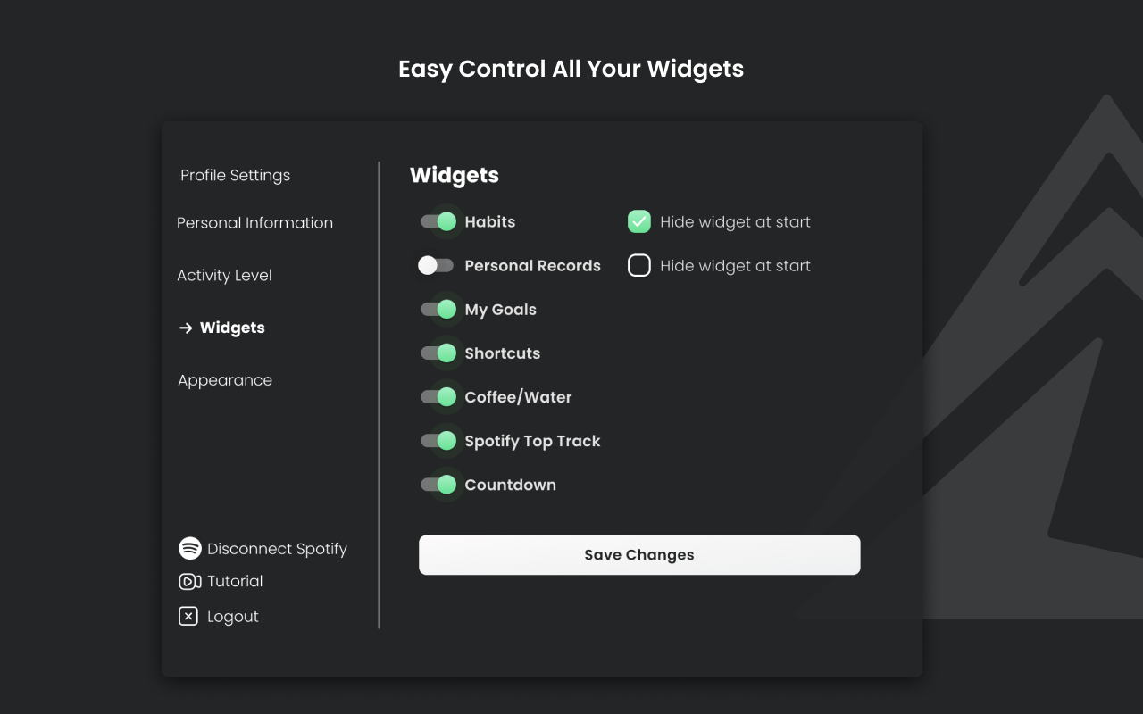Open the Profile Settings section

pyautogui.click(x=235, y=175)
